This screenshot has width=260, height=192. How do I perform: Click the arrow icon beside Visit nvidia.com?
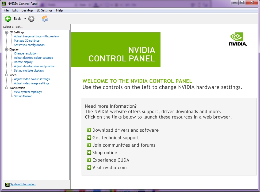click(x=89, y=167)
